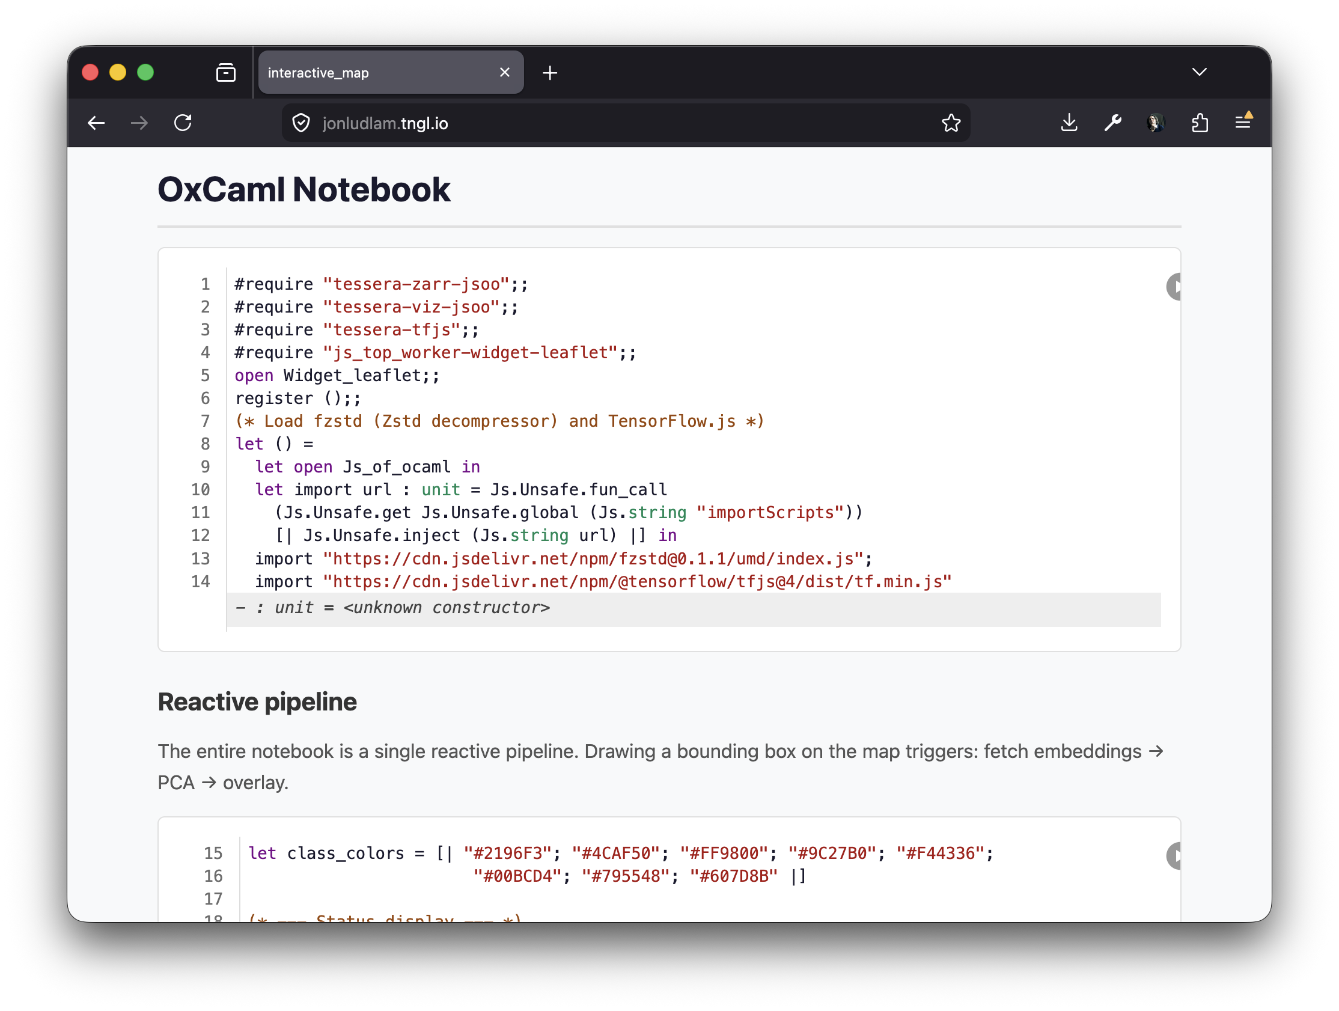The width and height of the screenshot is (1339, 1011).
Task: Run the first code cell
Action: point(1174,286)
